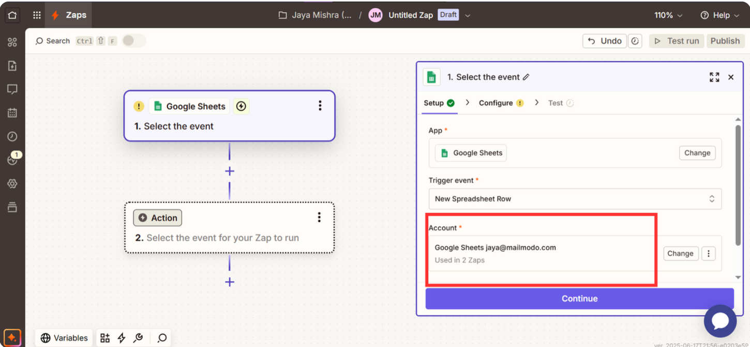Open the home icon in top bar
The height and width of the screenshot is (347, 750).
pos(12,15)
